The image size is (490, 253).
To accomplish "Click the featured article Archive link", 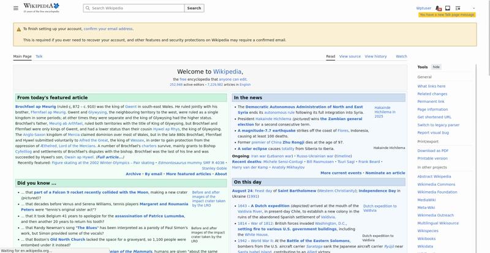I will (x=134, y=174).
